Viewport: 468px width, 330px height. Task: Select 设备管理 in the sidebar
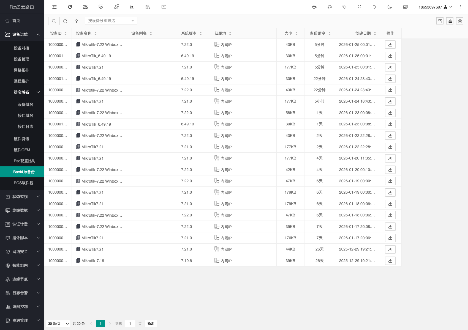click(21, 59)
